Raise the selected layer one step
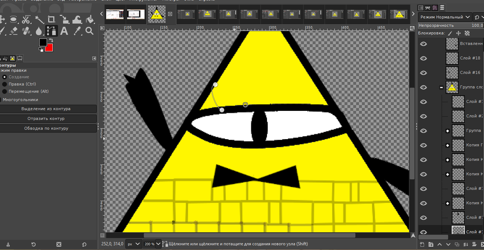 pyautogui.click(x=440, y=244)
